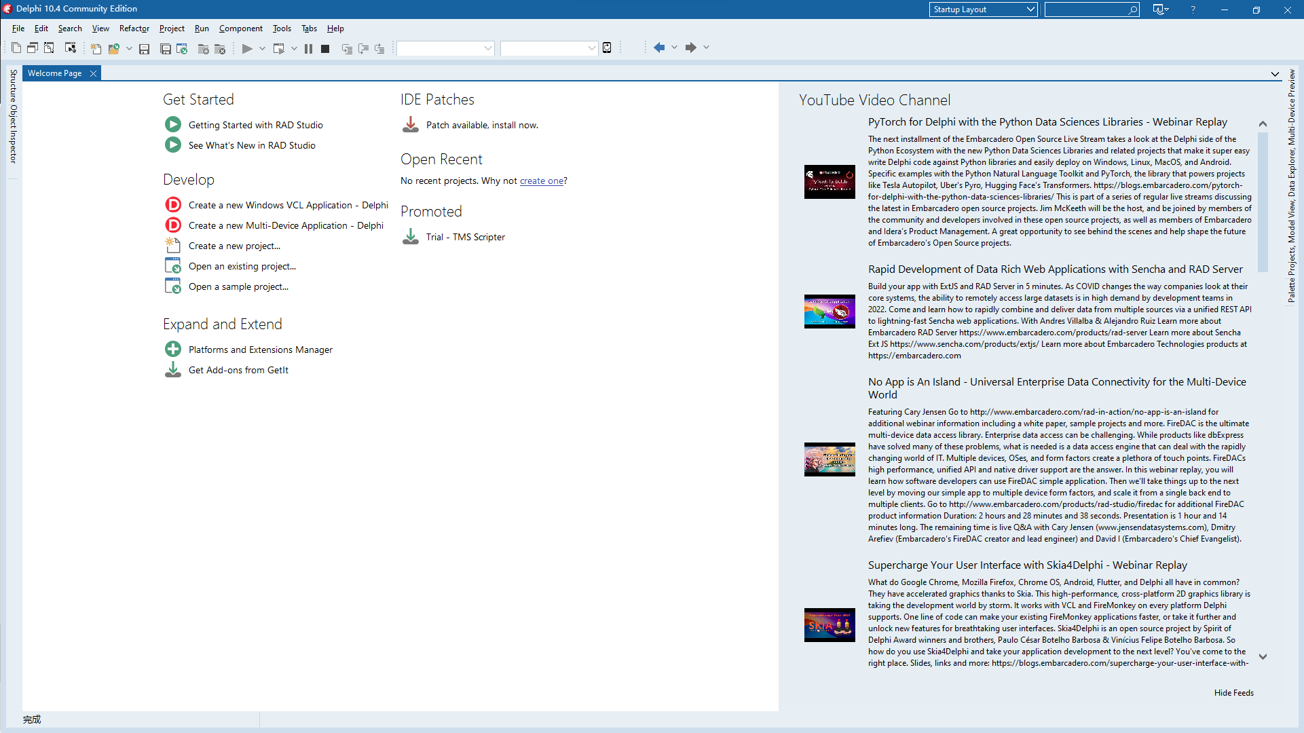Click the Save floppy disk icon
Image resolution: width=1304 pixels, height=733 pixels.
coord(144,48)
